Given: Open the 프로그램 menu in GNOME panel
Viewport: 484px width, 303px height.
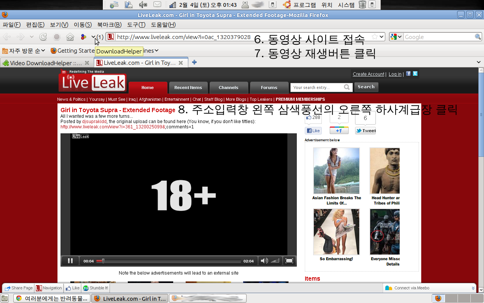Looking at the screenshot, I should click(300, 5).
